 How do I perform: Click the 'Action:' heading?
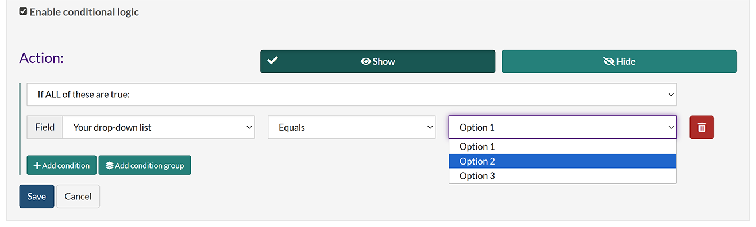[x=41, y=58]
